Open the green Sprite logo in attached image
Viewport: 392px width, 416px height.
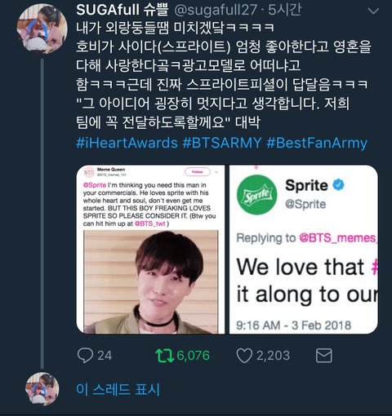point(257,195)
